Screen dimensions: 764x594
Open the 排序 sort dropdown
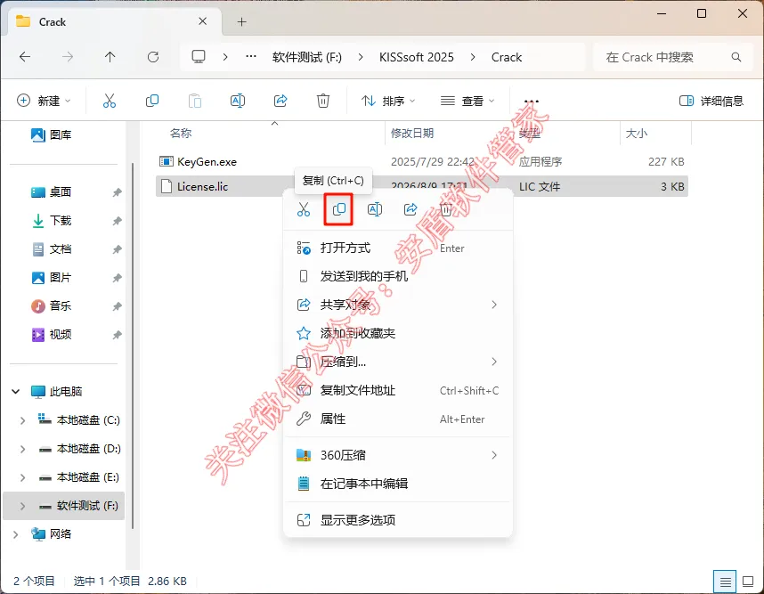point(388,101)
